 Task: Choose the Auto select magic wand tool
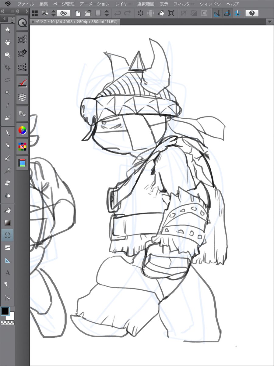[x=8, y=92]
